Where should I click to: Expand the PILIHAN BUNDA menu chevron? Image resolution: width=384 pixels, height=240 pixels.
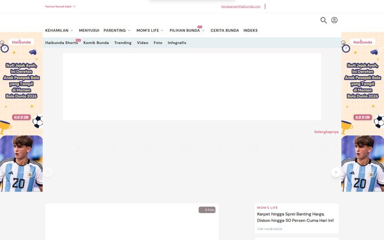tap(203, 30)
